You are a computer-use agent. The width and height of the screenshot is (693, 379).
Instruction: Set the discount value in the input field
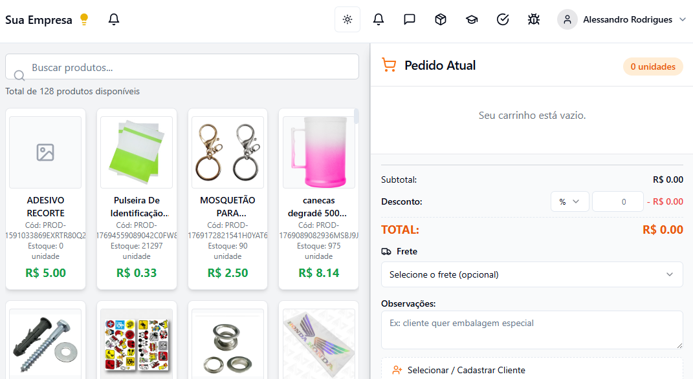point(617,201)
